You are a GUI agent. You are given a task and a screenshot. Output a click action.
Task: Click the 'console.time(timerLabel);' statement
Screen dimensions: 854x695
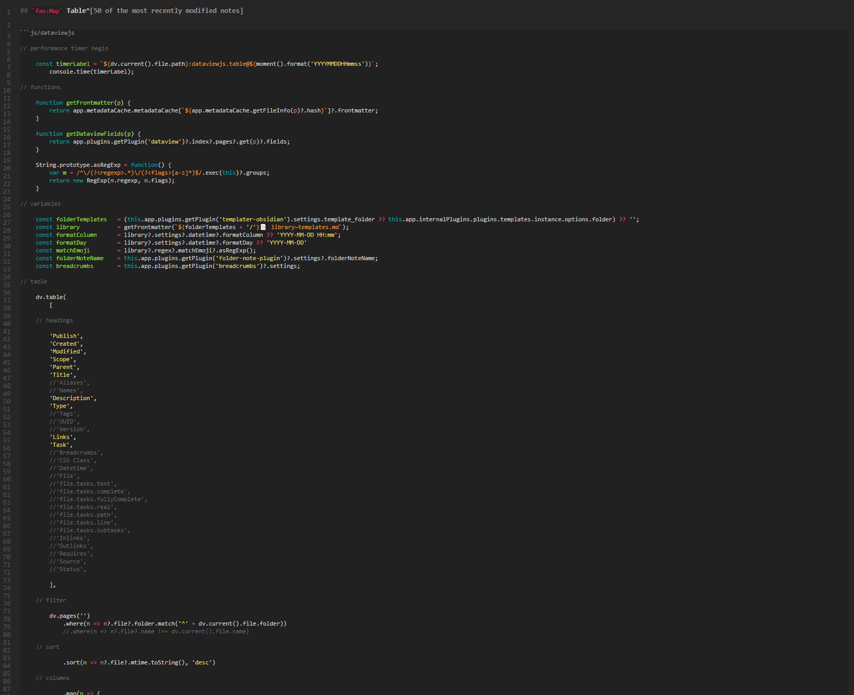click(x=92, y=72)
